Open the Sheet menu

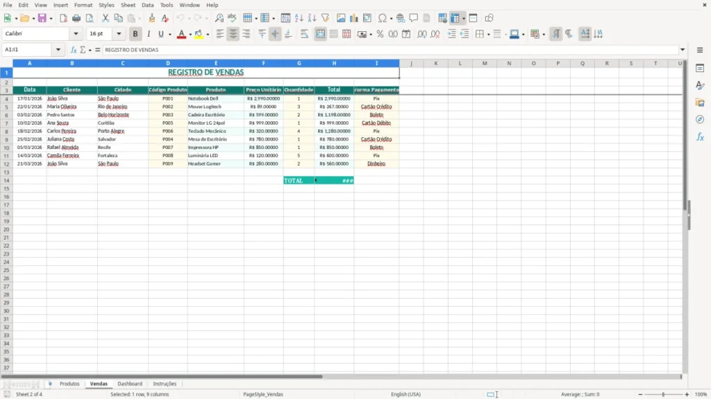128,5
